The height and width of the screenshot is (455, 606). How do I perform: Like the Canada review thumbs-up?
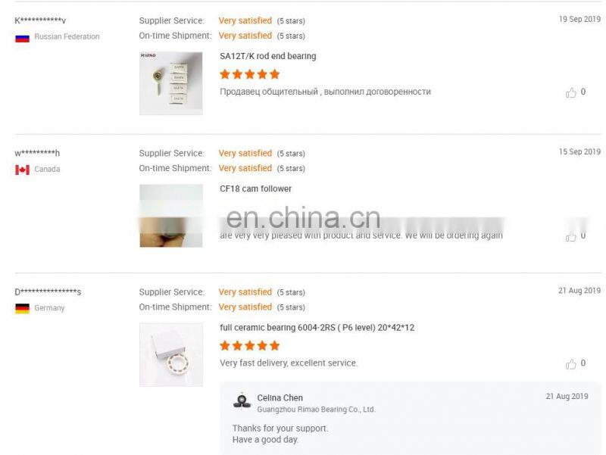pos(571,236)
